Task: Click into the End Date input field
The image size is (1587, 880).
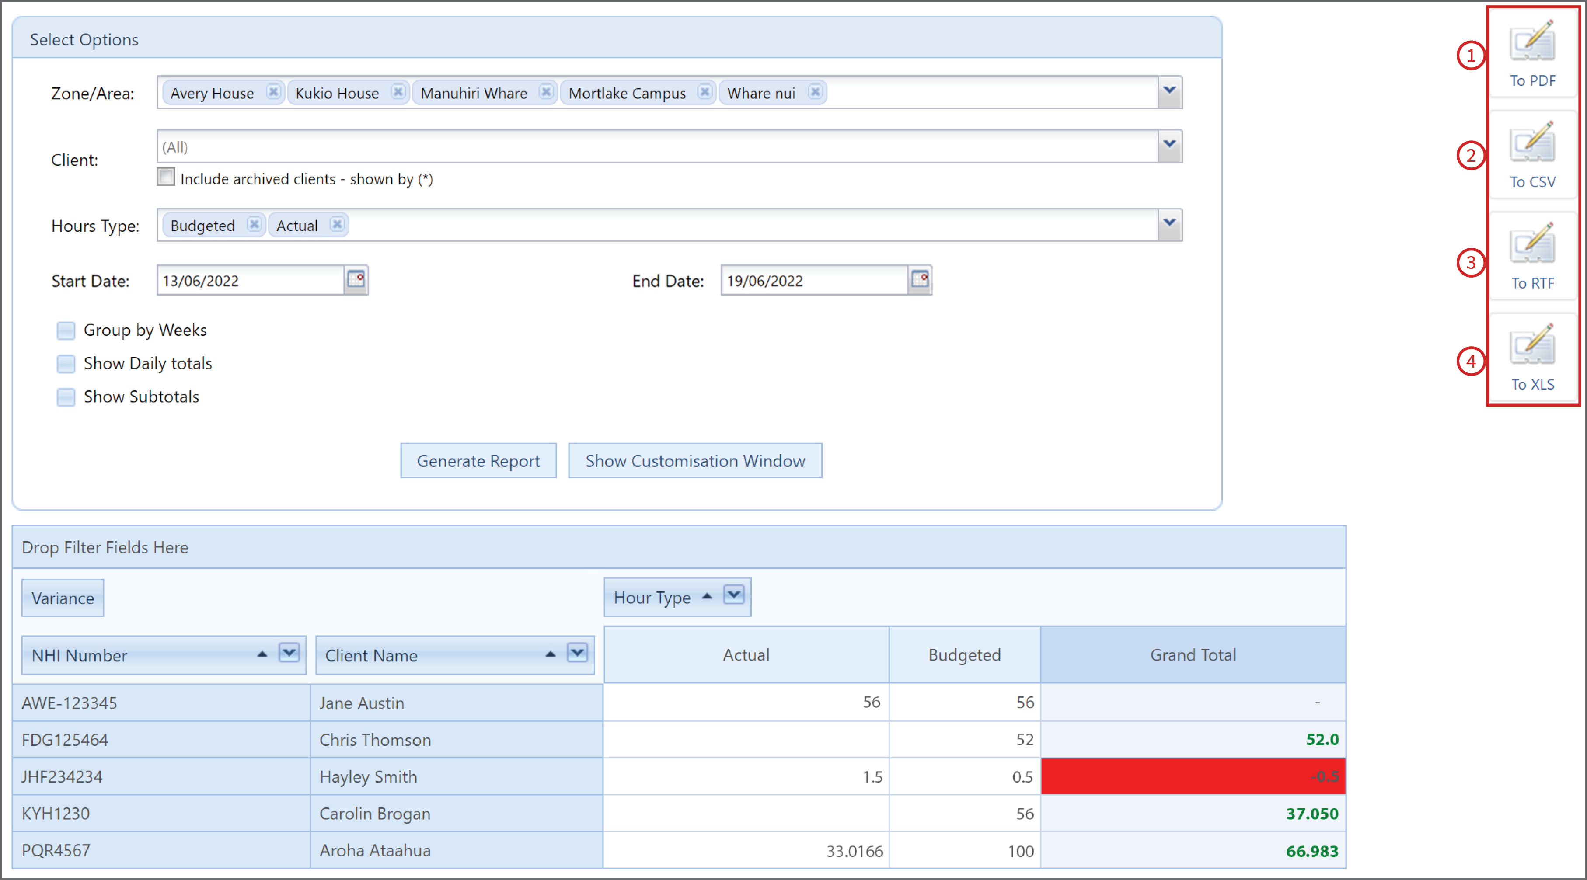Action: [814, 280]
